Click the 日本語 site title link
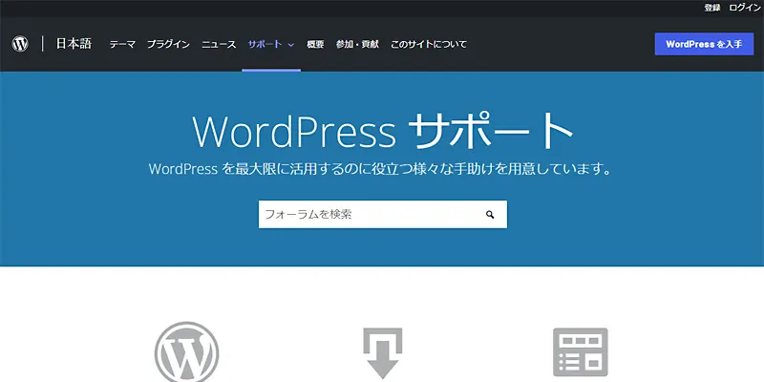Image resolution: width=764 pixels, height=382 pixels. [74, 44]
